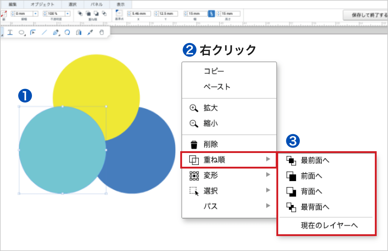Open the 変形 submenu entry
388x251 pixels.
(229, 175)
